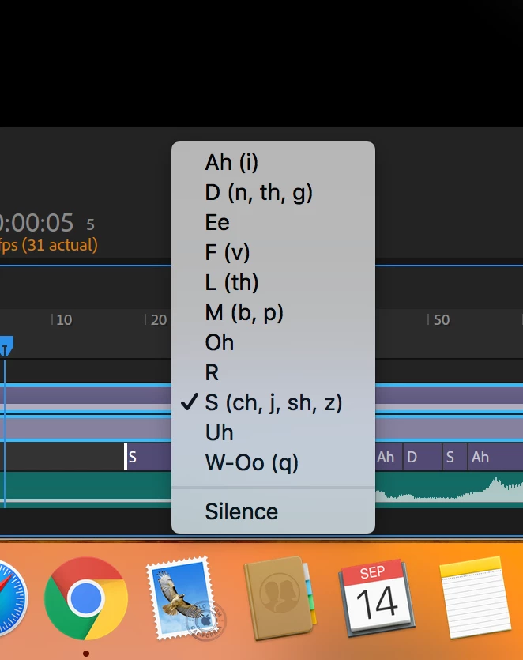Click the 10 mark on time ruler
Screen dimensions: 523x660
coord(64,320)
